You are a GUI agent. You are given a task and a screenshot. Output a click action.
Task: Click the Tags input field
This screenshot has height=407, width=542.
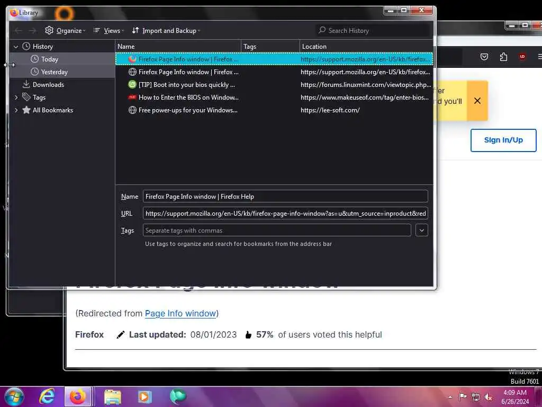(x=277, y=230)
